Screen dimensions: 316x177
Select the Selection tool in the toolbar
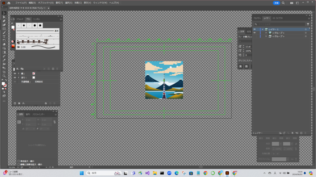[x=4, y=13]
